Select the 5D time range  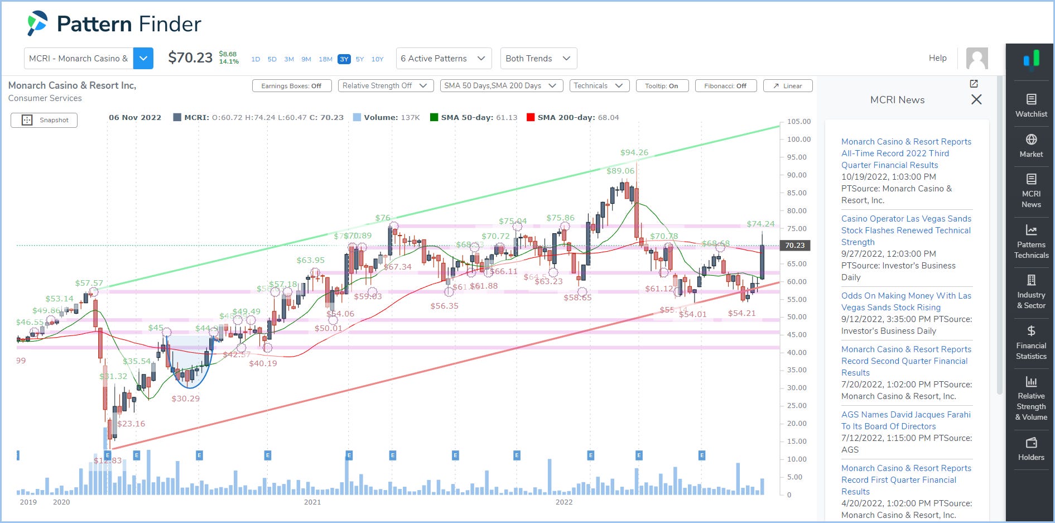[x=272, y=59]
